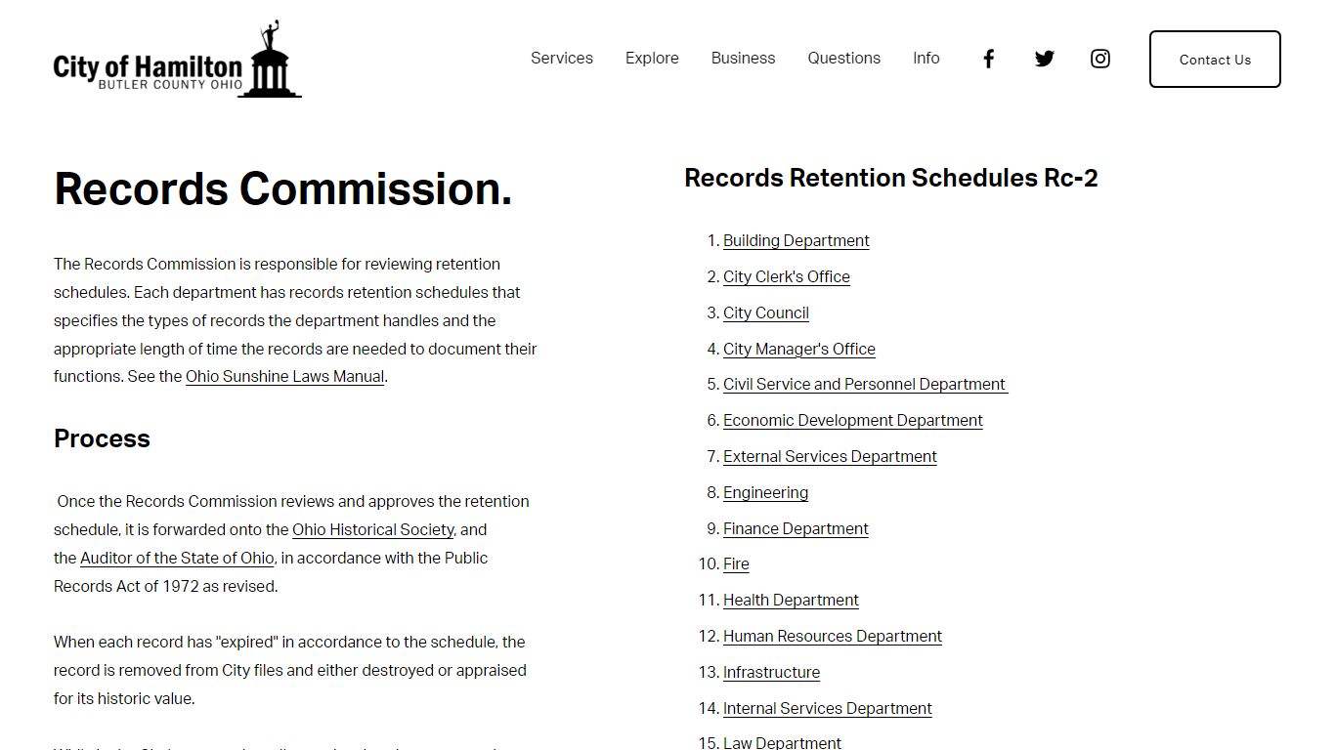Visit the Facebook page icon
The height and width of the screenshot is (750, 1335).
tap(988, 59)
